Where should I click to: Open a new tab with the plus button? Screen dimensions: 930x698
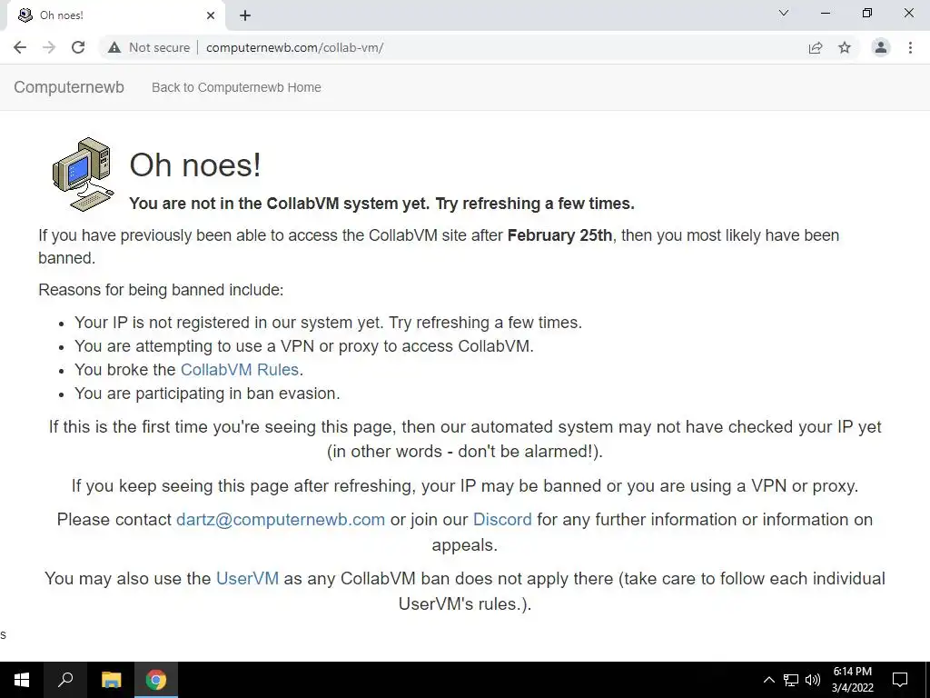(x=245, y=15)
